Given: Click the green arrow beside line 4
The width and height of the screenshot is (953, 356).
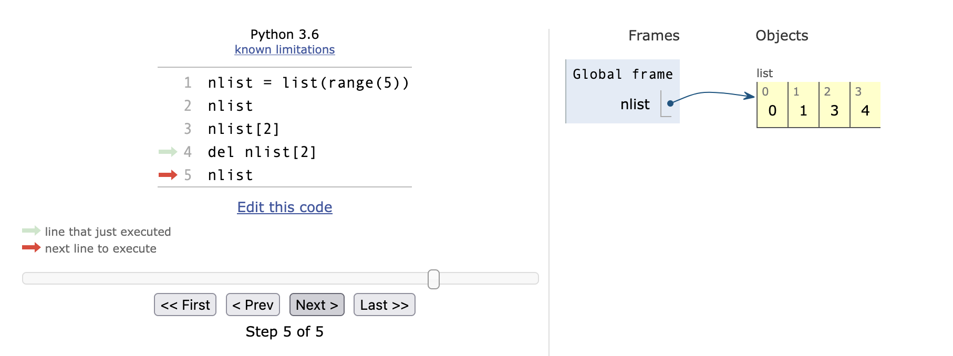Looking at the screenshot, I should pos(168,152).
